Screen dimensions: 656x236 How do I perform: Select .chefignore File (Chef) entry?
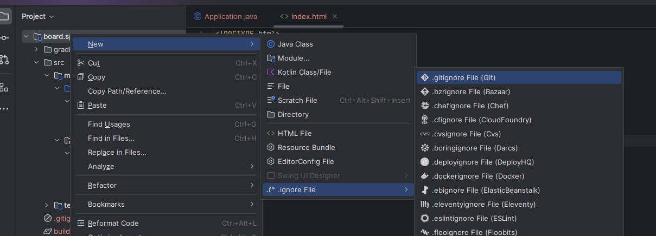(470, 106)
